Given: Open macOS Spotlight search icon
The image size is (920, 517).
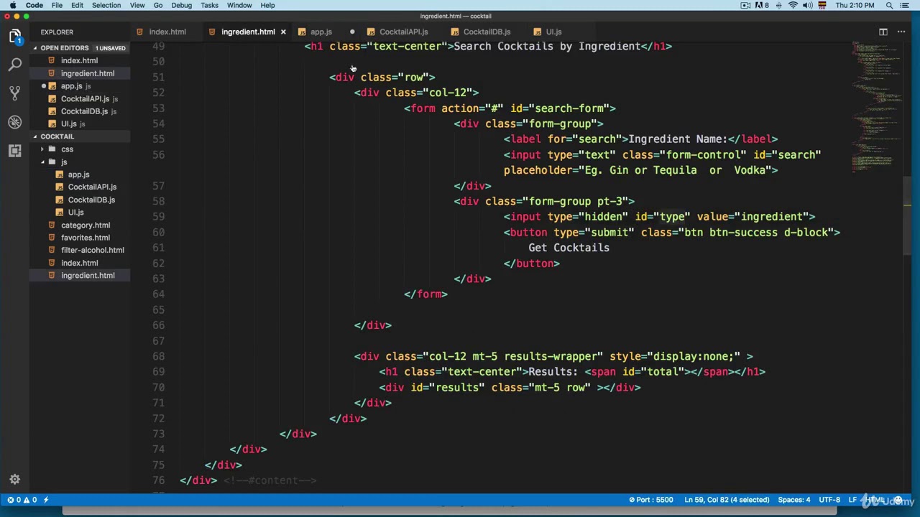Looking at the screenshot, I should click(x=889, y=5).
